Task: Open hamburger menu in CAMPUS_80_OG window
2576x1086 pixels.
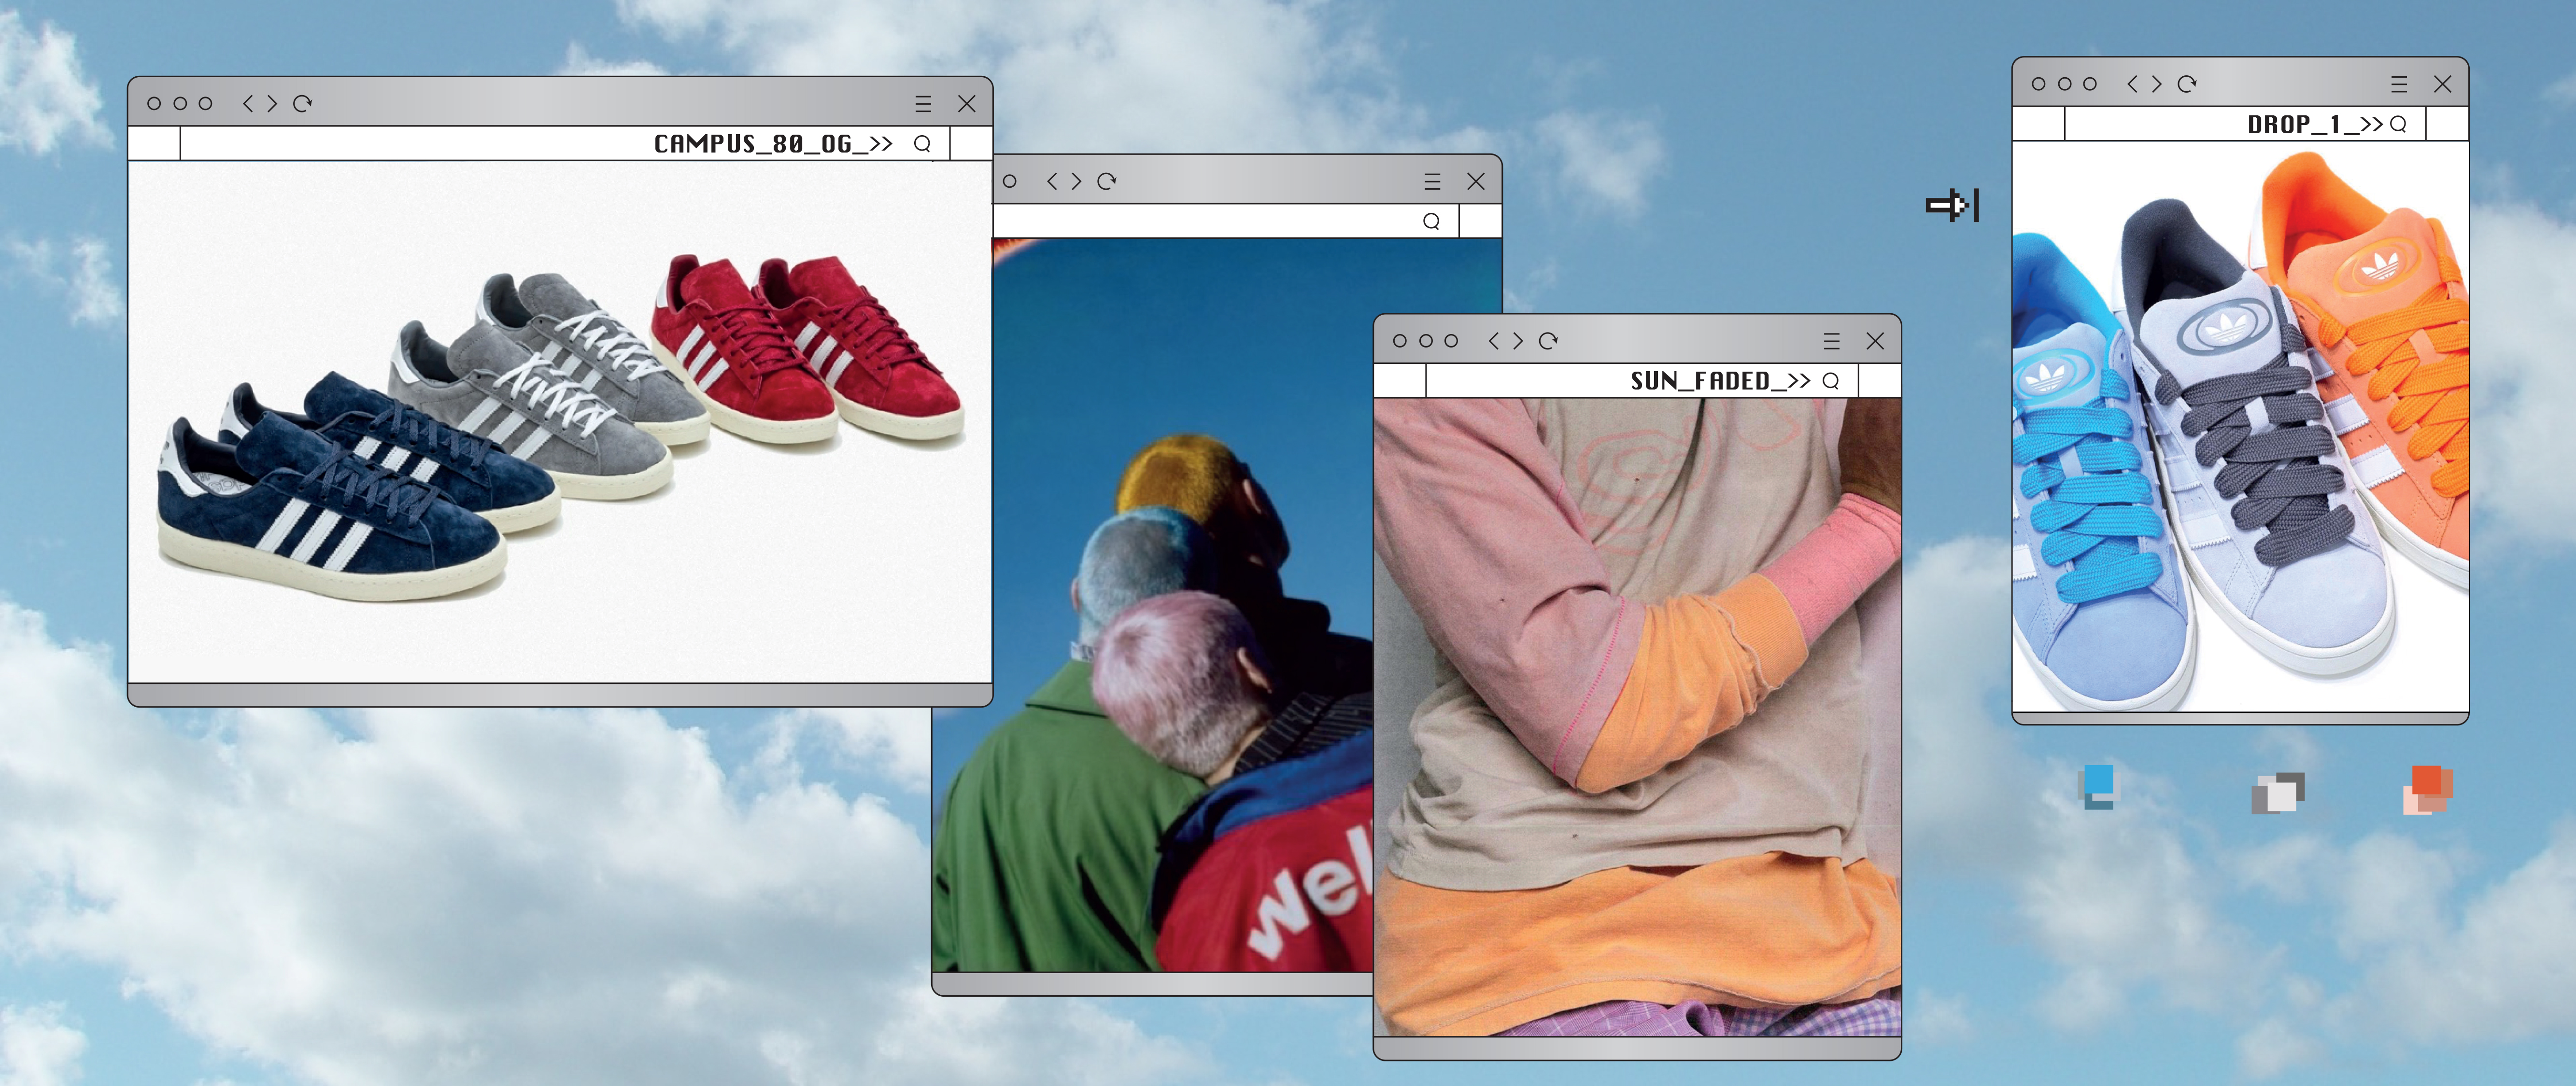Action: [923, 104]
